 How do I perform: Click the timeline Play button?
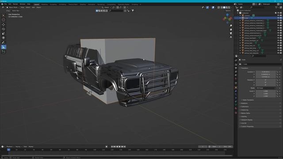(x=119, y=147)
